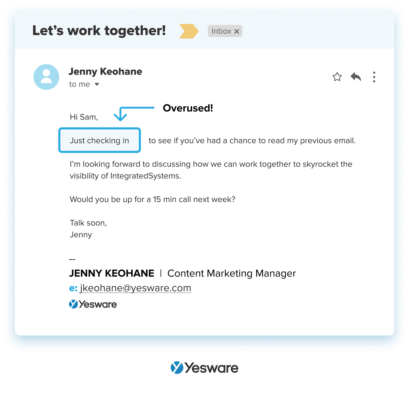This screenshot has width=409, height=394.
Task: Open the three-dot more options menu
Action: tap(374, 77)
